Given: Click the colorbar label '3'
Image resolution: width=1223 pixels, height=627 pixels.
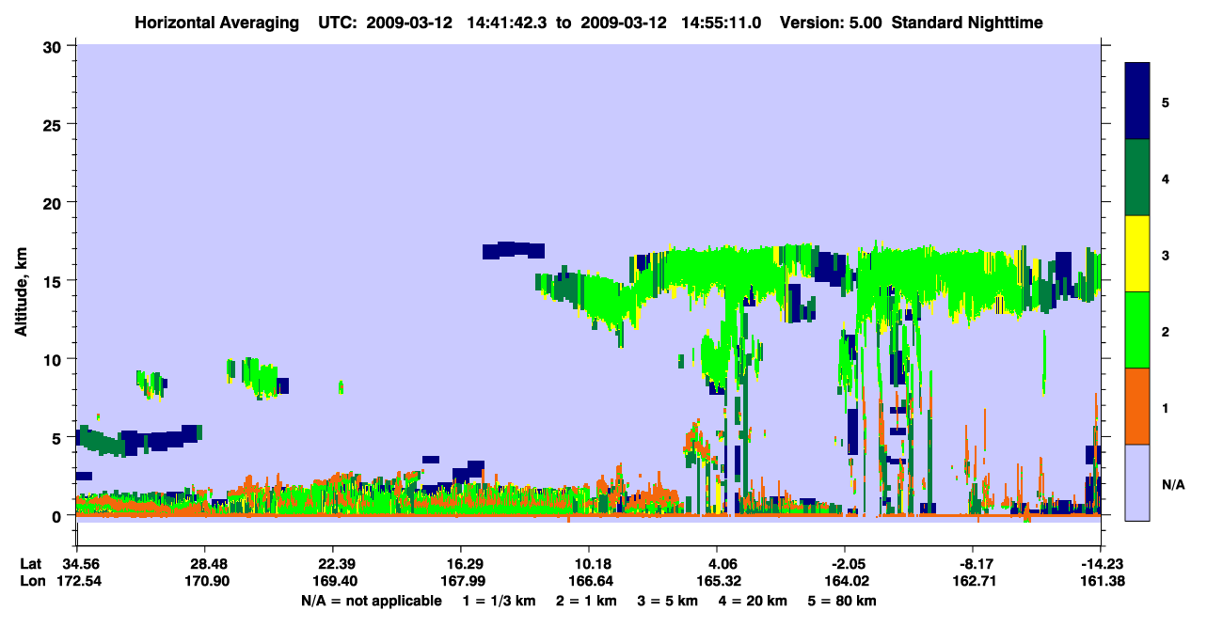Looking at the screenshot, I should click(1166, 255).
